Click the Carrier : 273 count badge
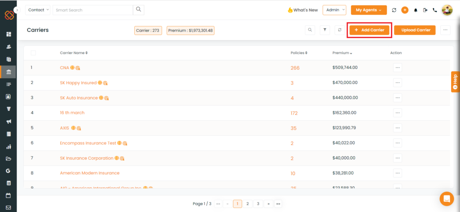460x212 pixels. pyautogui.click(x=148, y=30)
